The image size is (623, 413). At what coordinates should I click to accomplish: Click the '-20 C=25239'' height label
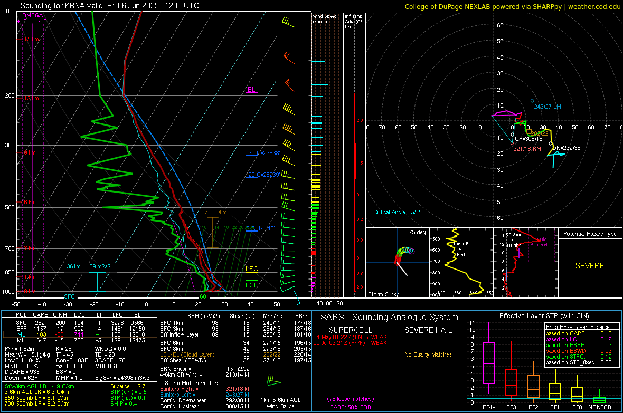pyautogui.click(x=263, y=175)
